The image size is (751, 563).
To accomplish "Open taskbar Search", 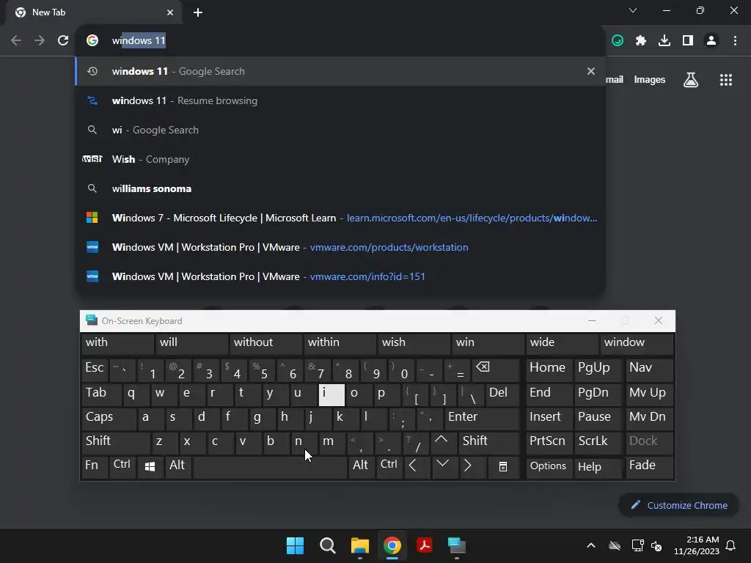I will (x=328, y=545).
